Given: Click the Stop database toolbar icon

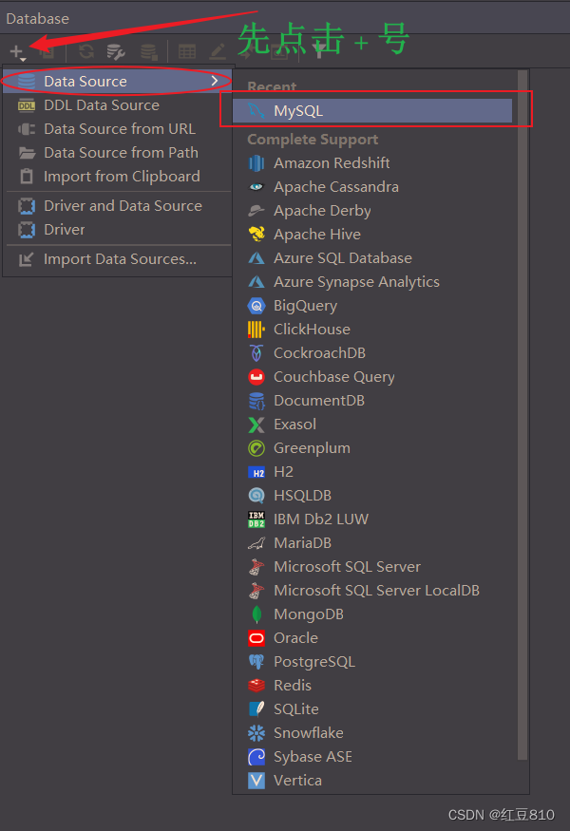Looking at the screenshot, I should (x=149, y=52).
